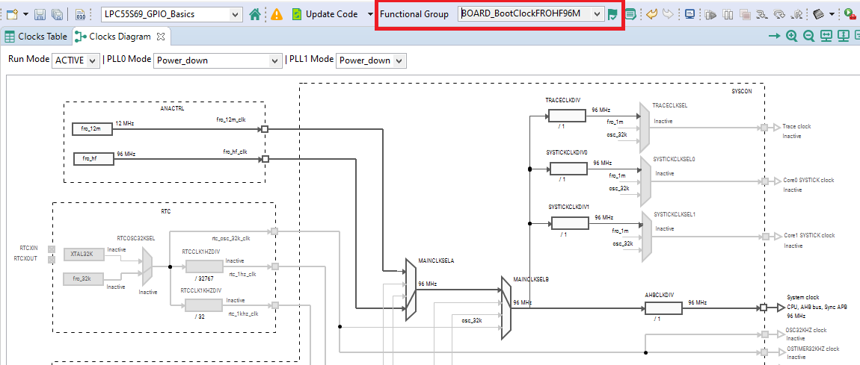Screen dimensions: 860x365
Task: Click the home icon in the toolbar
Action: pyautogui.click(x=255, y=14)
